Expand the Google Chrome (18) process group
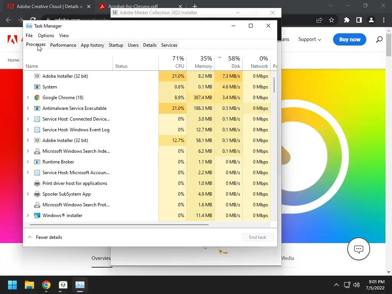The image size is (392, 294). (x=28, y=98)
